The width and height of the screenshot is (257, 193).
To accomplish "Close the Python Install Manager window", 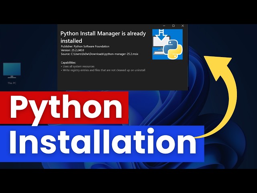I will tap(183, 26).
